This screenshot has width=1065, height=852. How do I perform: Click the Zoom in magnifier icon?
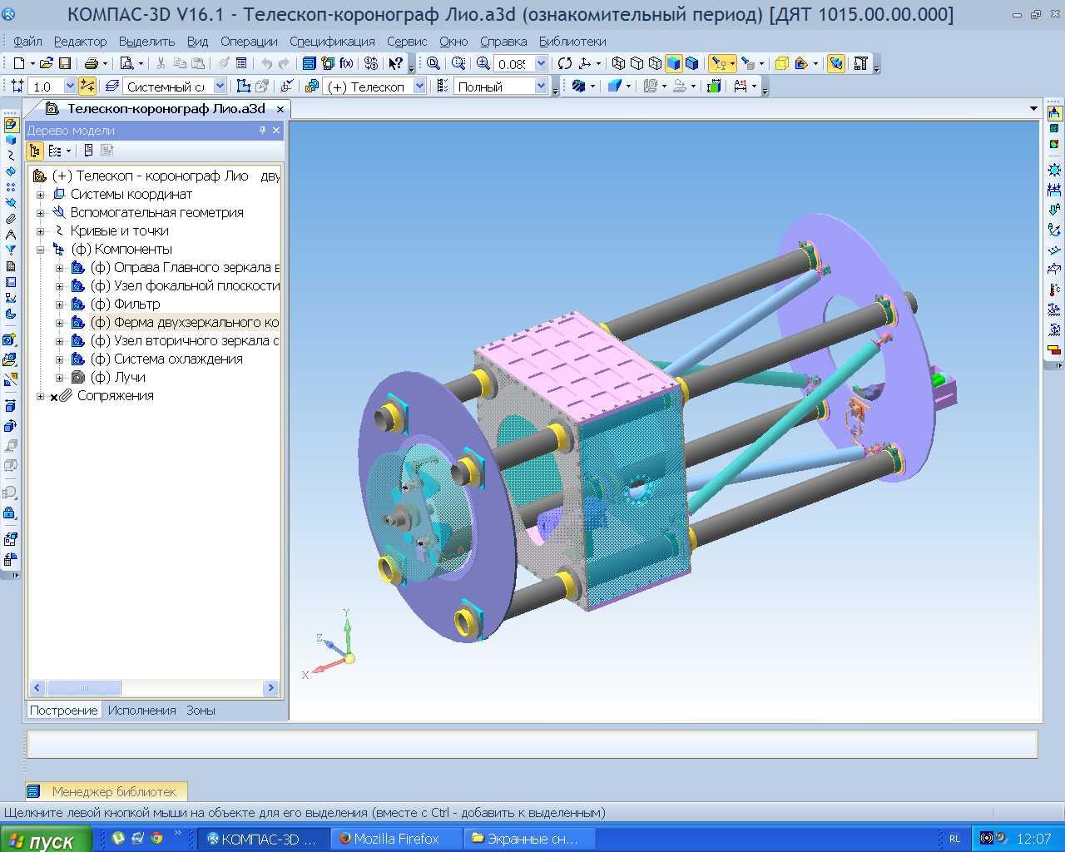tap(483, 63)
